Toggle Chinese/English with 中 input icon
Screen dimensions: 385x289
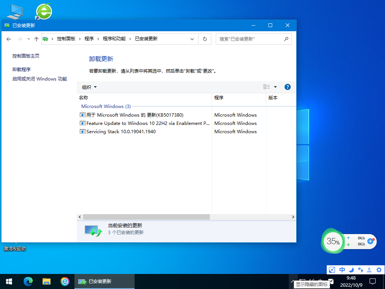coord(342,270)
